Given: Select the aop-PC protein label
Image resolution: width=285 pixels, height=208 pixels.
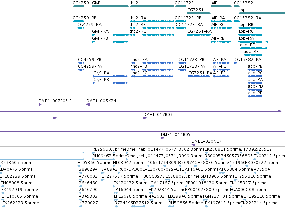Looking at the screenshot, I should [x=255, y=73].
